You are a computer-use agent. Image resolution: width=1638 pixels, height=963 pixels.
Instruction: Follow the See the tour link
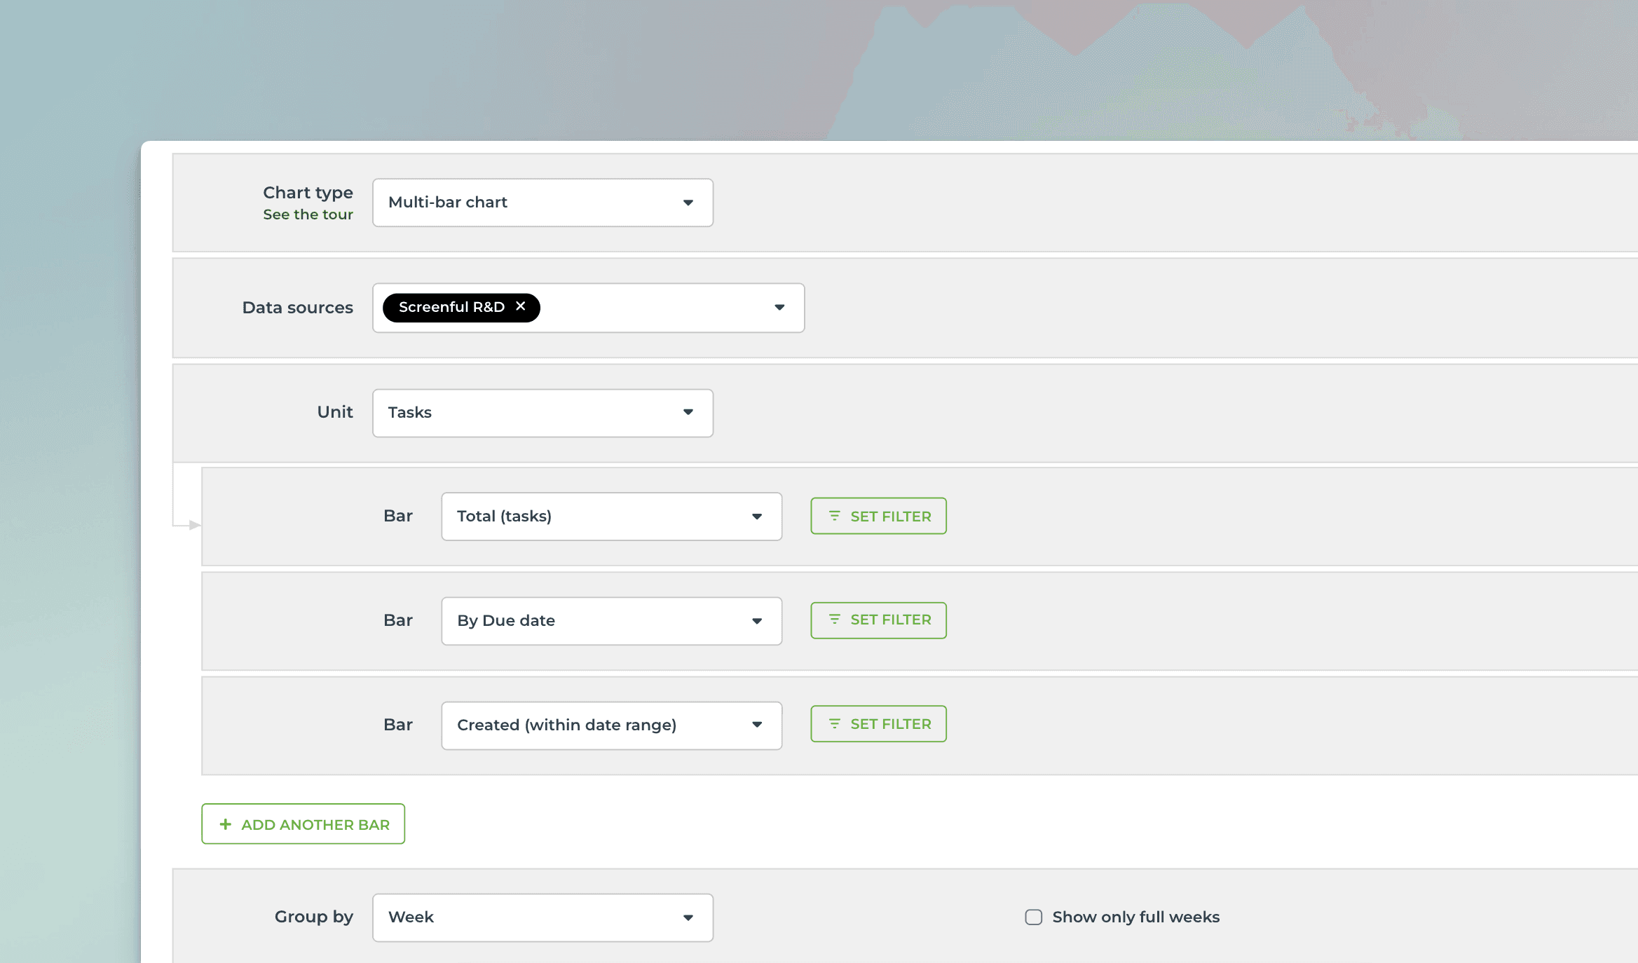[308, 214]
